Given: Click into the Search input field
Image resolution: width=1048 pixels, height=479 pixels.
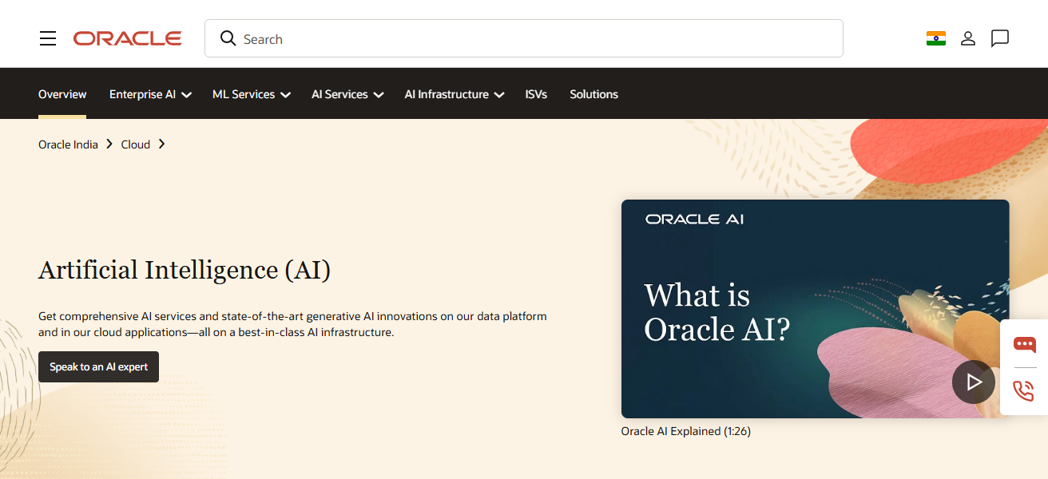Looking at the screenshot, I should pyautogui.click(x=524, y=38).
